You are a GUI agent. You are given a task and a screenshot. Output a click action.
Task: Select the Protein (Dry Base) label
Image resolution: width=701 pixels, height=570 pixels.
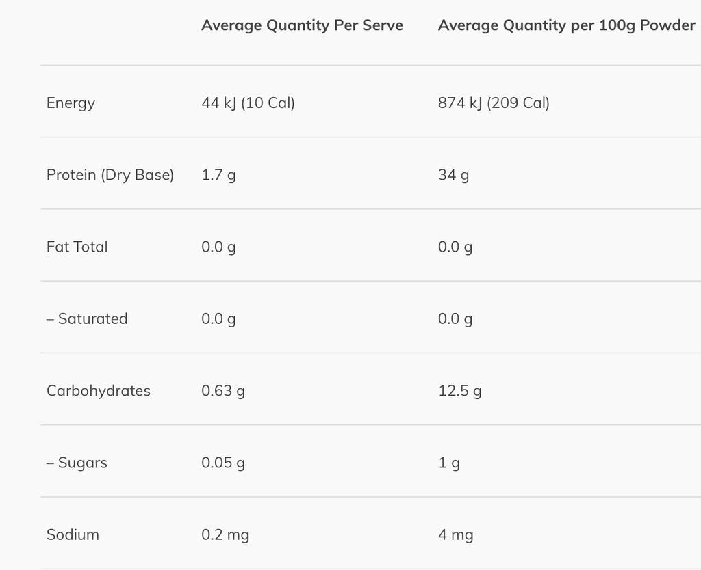coord(110,175)
